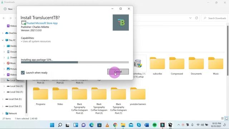Uncheck Launch when ready checkbox
This screenshot has width=229, height=129.
23,73
